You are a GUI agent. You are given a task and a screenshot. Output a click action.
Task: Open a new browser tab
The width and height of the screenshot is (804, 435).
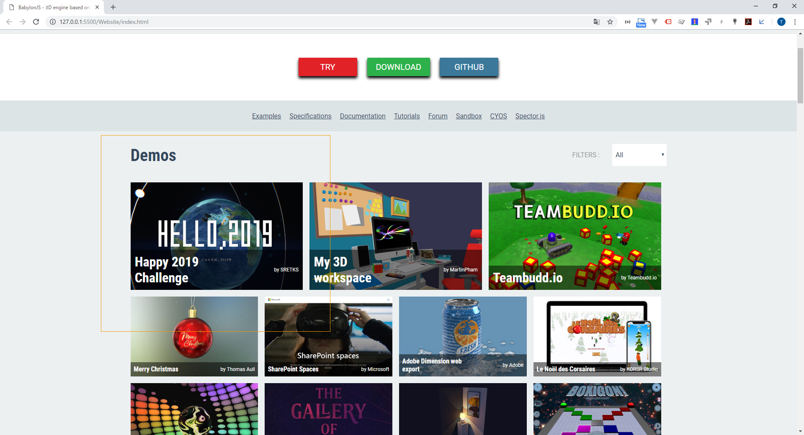point(113,7)
